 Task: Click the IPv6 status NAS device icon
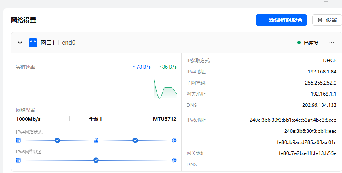click(x=18, y=160)
